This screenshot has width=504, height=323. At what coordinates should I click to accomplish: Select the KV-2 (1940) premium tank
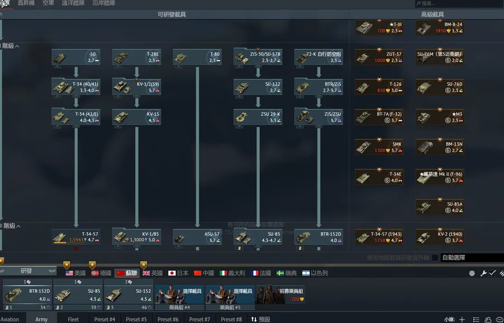(x=440, y=237)
